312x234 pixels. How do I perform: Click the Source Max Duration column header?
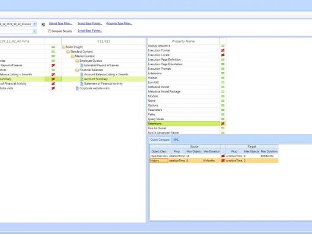click(212, 151)
